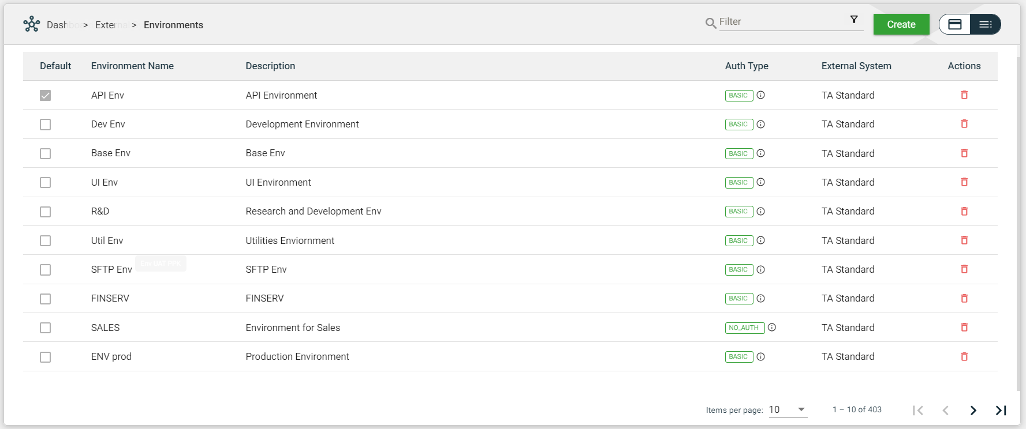Click the app logo icon
1026x429 pixels.
(x=32, y=24)
